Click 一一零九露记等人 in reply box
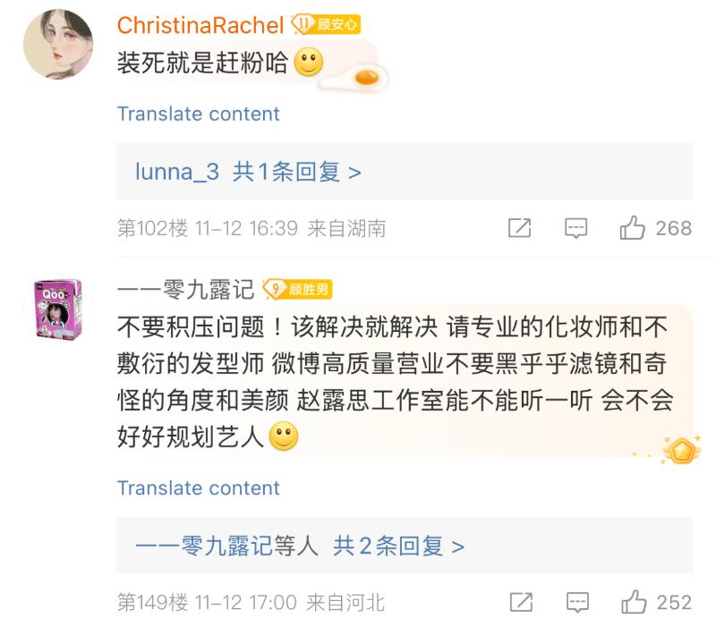 pos(226,546)
